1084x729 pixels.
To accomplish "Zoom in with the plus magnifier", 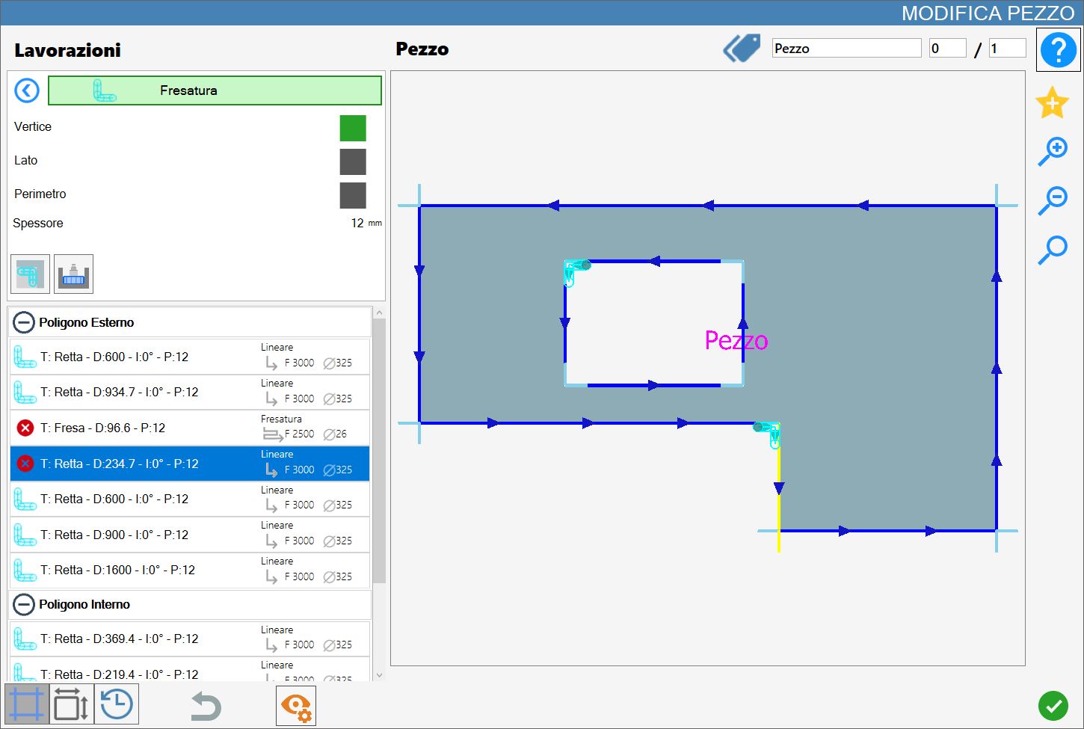I will pyautogui.click(x=1053, y=151).
